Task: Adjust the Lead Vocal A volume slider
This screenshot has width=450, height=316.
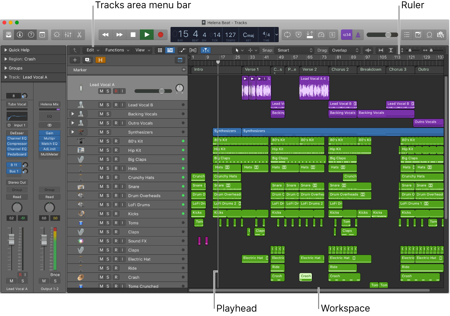Action: coord(161,91)
